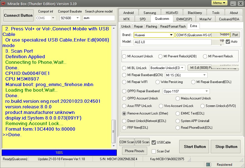245x168 pixels.
Task: Click the 100% progress bar
Action: tap(59, 153)
